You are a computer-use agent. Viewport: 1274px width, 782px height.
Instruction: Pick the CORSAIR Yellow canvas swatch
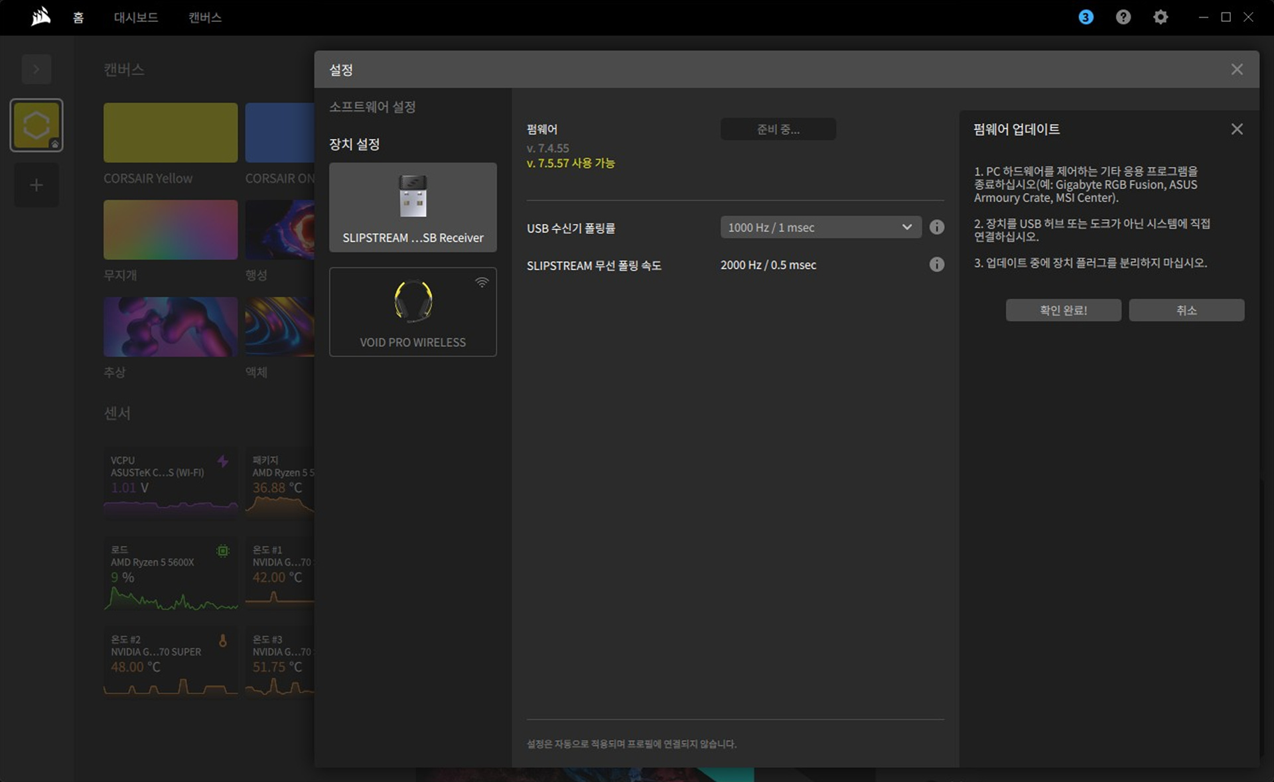click(171, 133)
